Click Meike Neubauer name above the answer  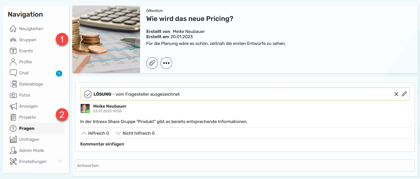pos(110,106)
